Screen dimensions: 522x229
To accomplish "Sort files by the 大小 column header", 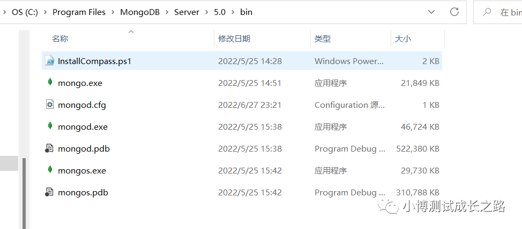I will click(x=402, y=38).
